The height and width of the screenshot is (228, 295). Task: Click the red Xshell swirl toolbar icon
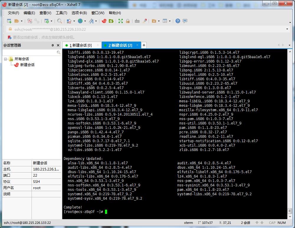[104, 21]
